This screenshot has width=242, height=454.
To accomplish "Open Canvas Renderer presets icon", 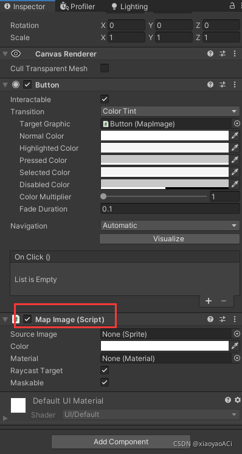I will pos(223,53).
